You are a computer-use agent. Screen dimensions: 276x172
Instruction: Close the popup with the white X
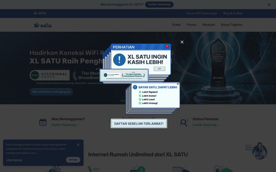coord(182,42)
